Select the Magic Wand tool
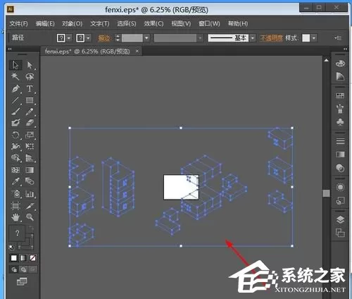 (15, 77)
